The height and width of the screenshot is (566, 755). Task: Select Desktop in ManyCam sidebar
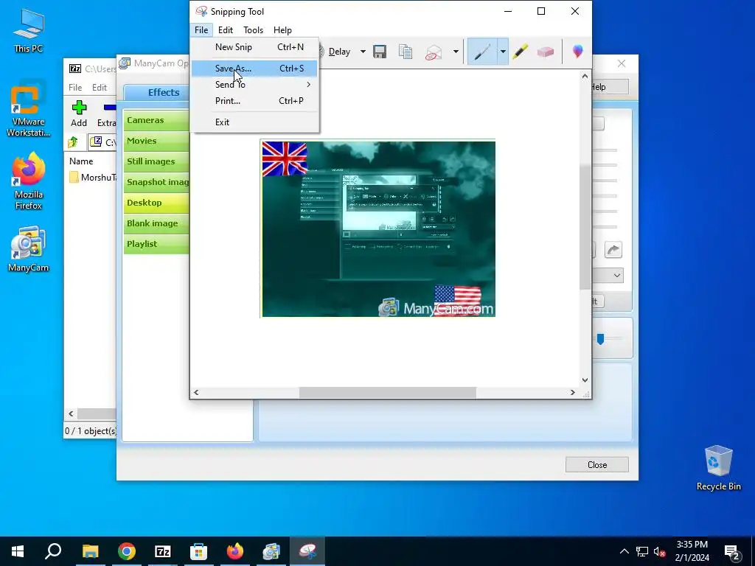(156, 203)
